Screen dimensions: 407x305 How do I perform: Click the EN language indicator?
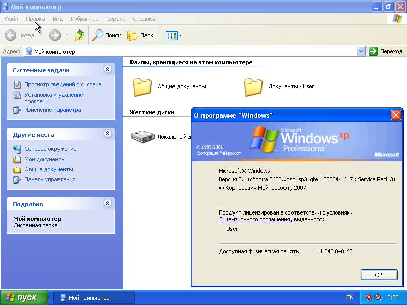pyautogui.click(x=350, y=297)
